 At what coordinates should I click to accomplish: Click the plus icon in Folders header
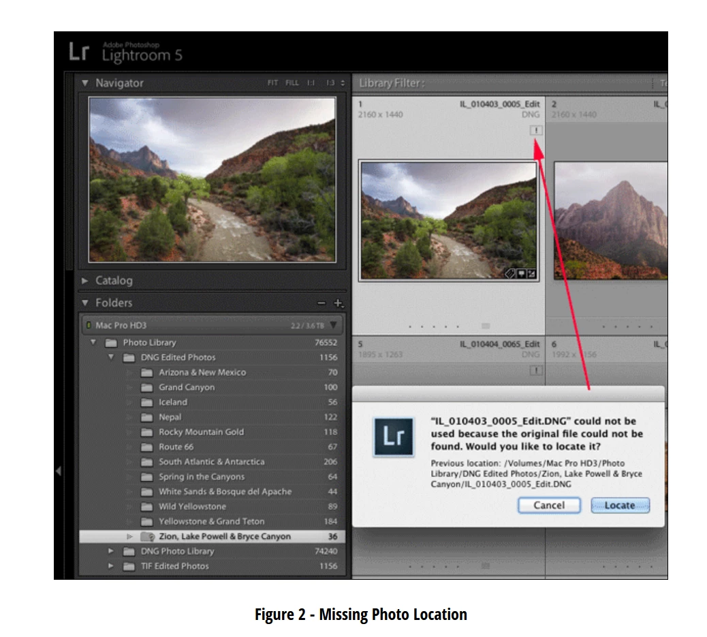[x=338, y=303]
